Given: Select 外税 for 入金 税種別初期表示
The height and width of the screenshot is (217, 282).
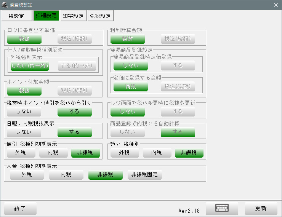Looking at the screenshot, I should click(x=27, y=175).
